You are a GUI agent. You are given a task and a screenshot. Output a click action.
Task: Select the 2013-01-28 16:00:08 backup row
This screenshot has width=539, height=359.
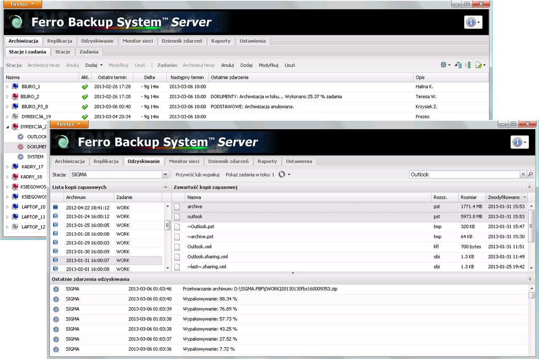[107, 234]
